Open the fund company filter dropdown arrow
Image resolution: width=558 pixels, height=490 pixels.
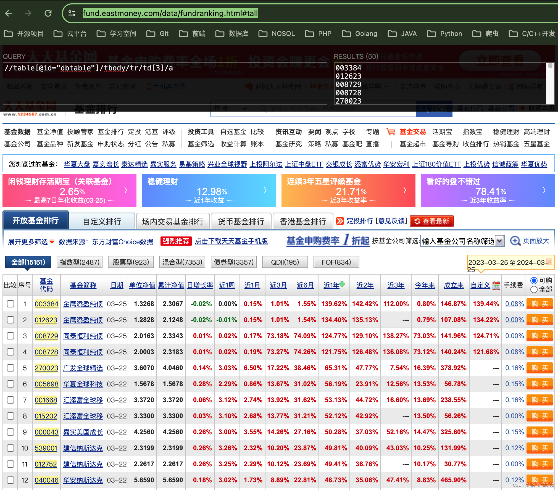499,241
